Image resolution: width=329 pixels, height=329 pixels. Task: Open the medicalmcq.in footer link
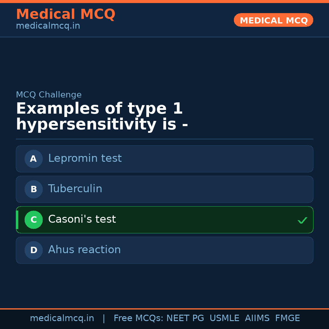(x=62, y=318)
